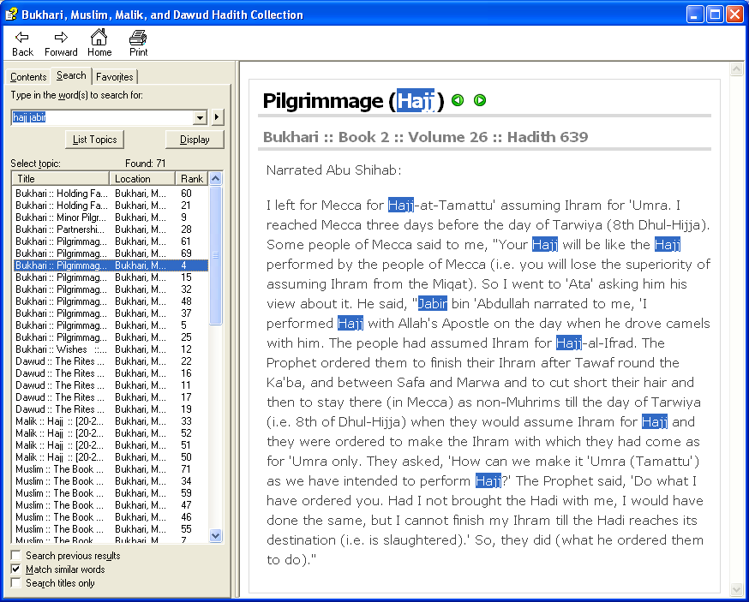The width and height of the screenshot is (749, 602).
Task: Toggle Search previous results checkbox
Action: (16, 556)
